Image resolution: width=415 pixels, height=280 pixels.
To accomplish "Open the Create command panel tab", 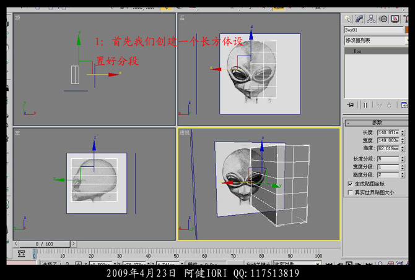I will 347,19.
